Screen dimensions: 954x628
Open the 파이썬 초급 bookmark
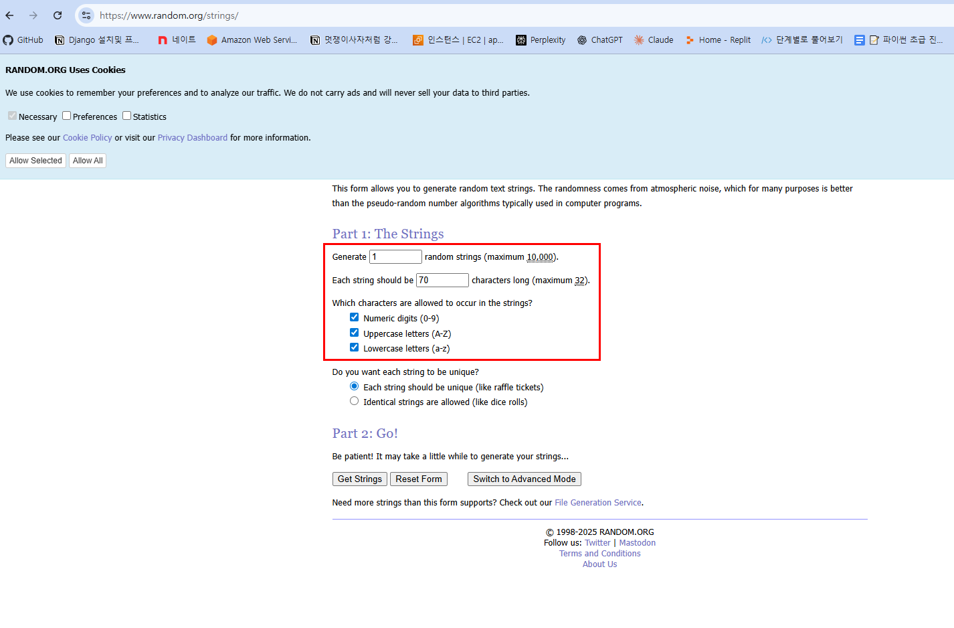pos(907,40)
